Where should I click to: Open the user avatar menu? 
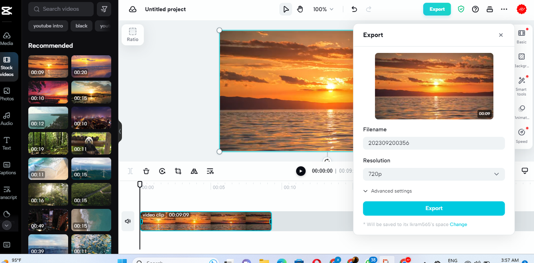(521, 9)
